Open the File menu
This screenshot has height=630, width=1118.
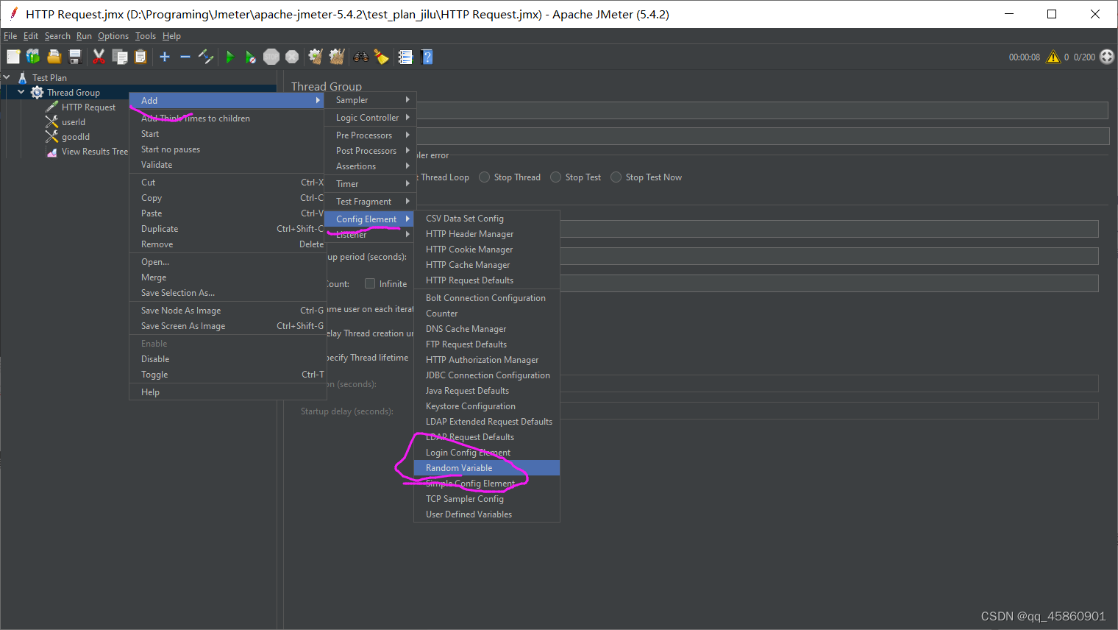click(10, 36)
